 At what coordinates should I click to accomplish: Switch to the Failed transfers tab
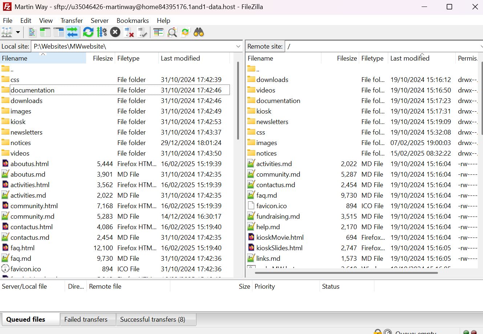[86, 319]
